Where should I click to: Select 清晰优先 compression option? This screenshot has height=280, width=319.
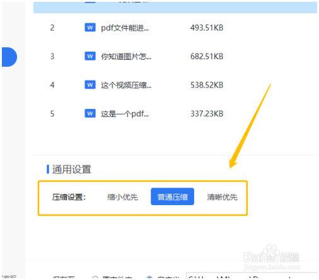(222, 197)
